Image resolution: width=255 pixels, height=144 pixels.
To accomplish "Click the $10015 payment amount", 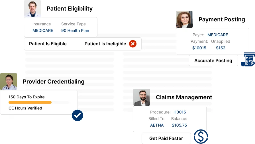I will [199, 48].
